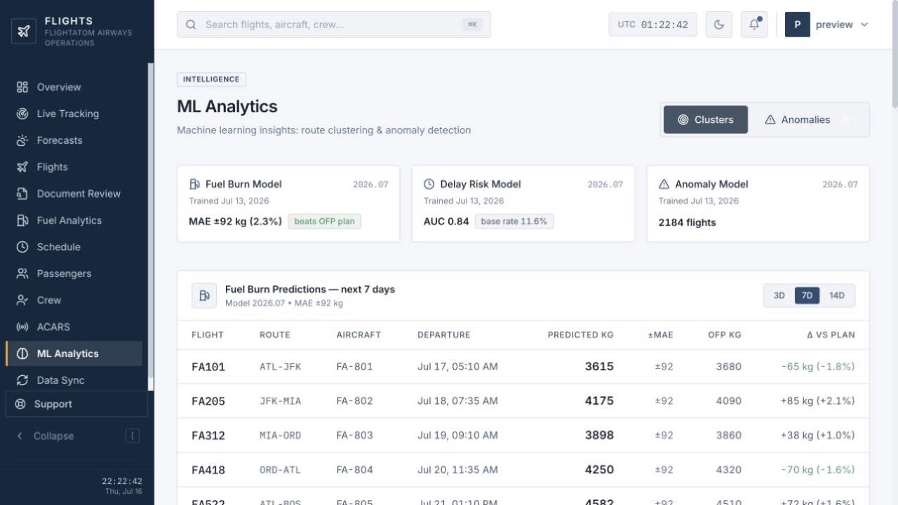Click the AUC 0.84 value
This screenshot has height=505, width=898.
pos(446,222)
